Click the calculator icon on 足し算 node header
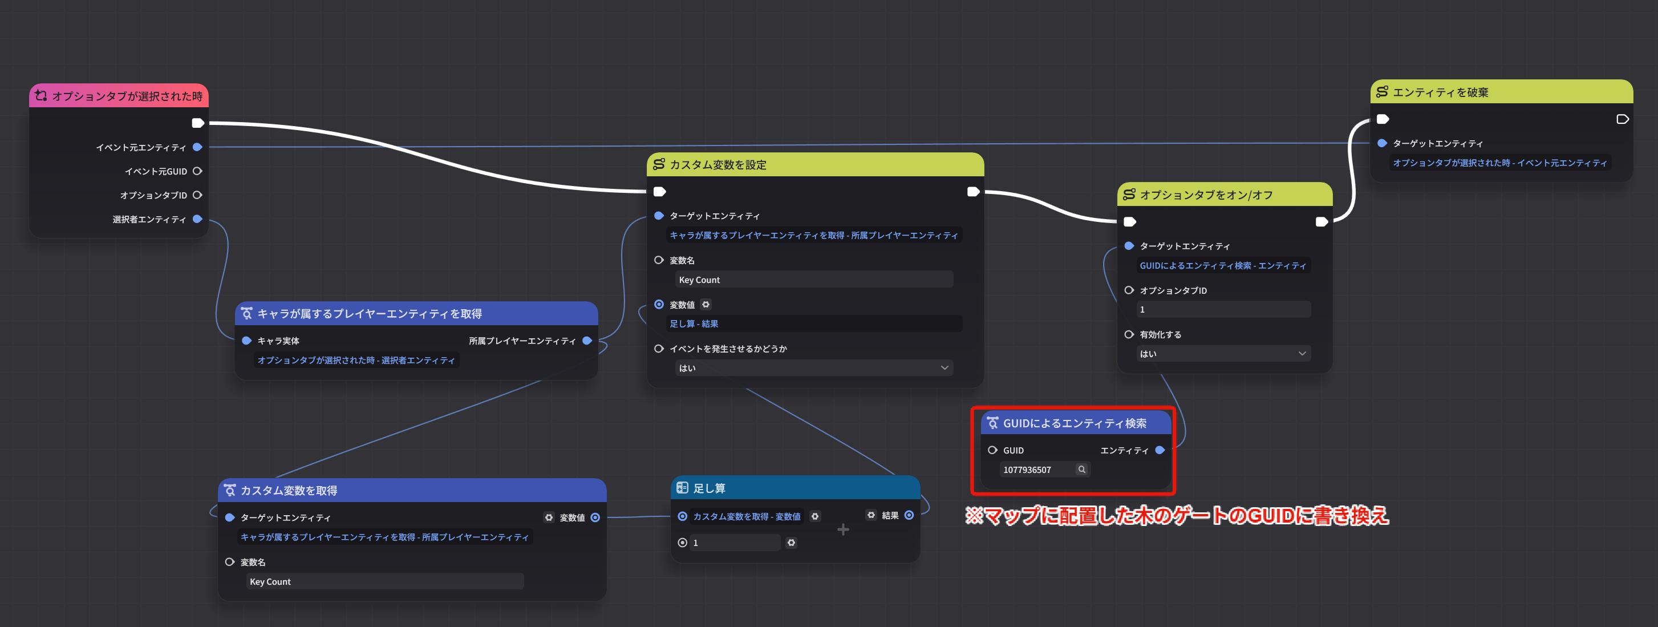Viewport: 1658px width, 627px height. tap(683, 488)
